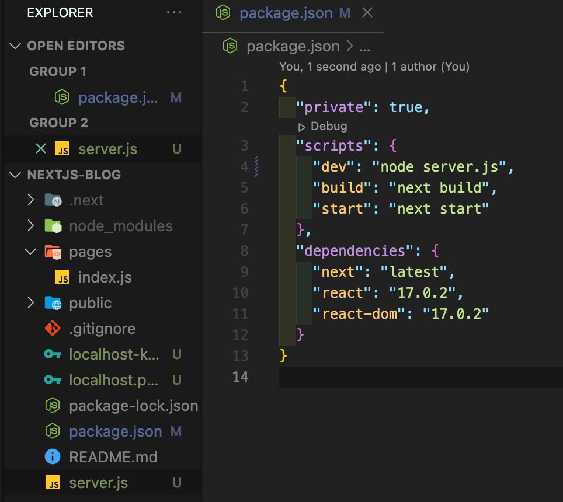Click the "scripts" key on line 3
Screen dimensions: 563x502
[333, 146]
